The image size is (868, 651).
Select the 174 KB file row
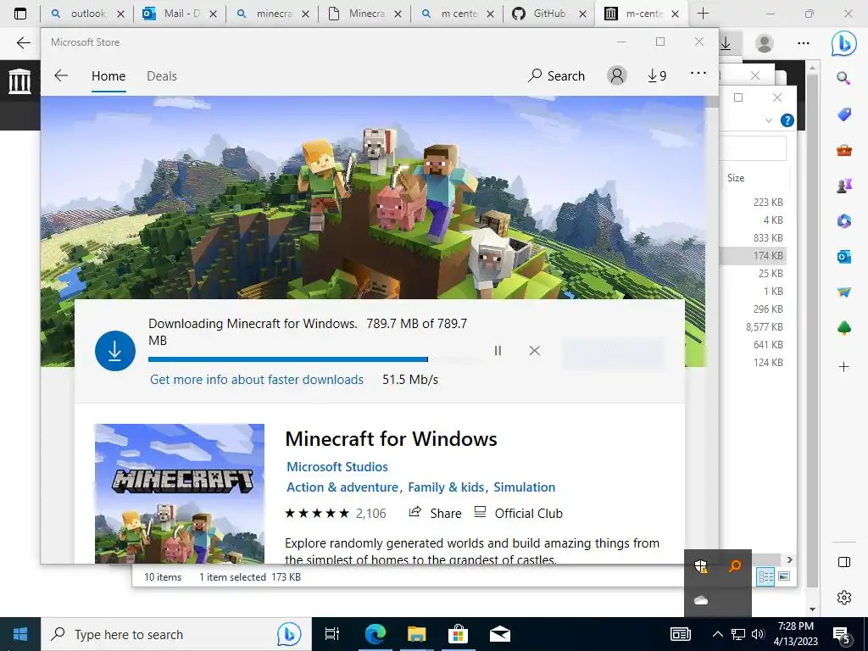(754, 256)
